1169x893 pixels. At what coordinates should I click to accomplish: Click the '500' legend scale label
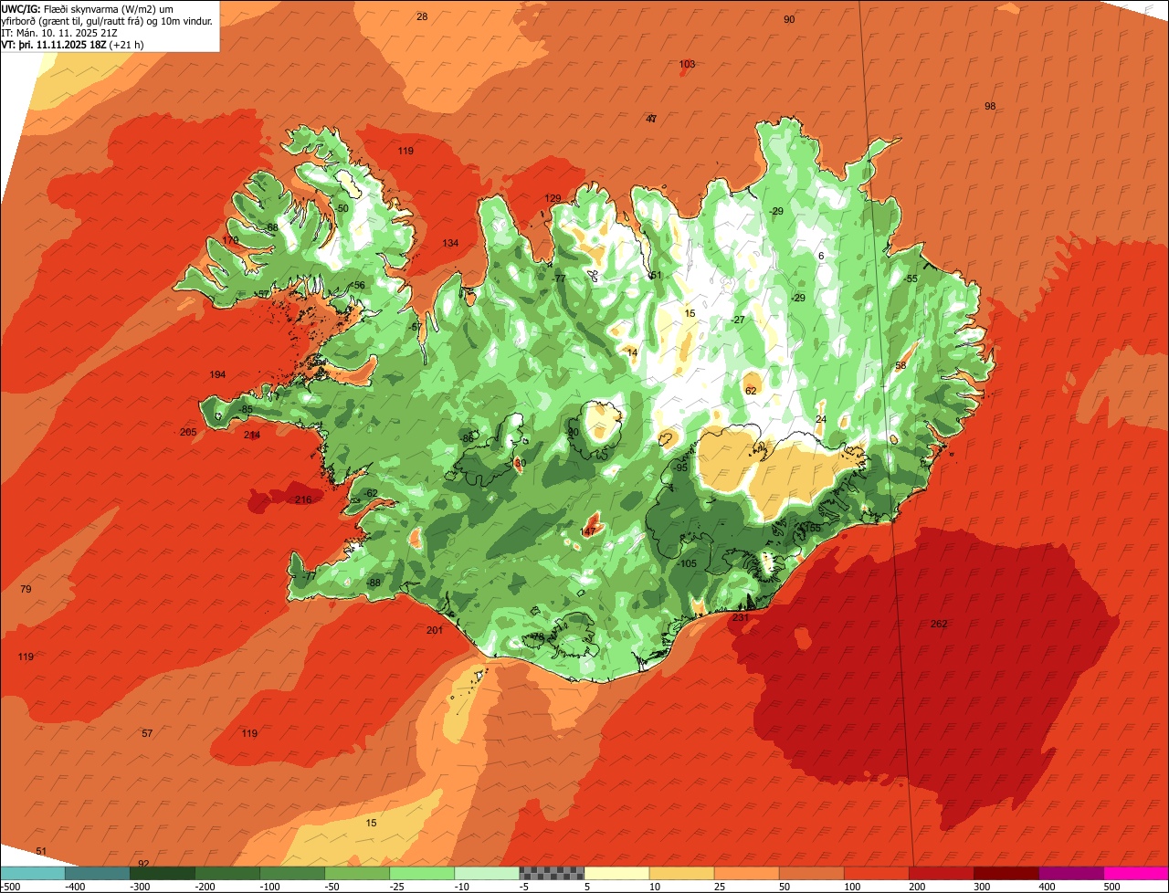1111,887
